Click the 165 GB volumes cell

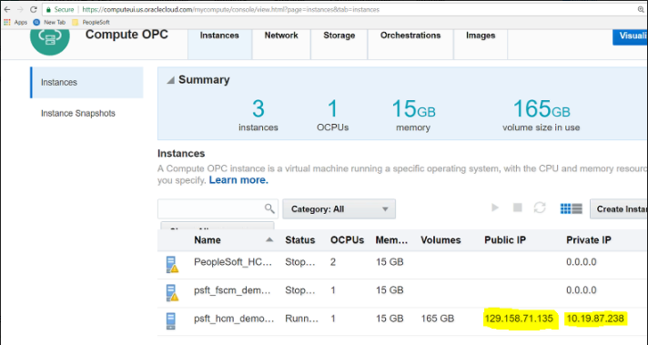(438, 319)
